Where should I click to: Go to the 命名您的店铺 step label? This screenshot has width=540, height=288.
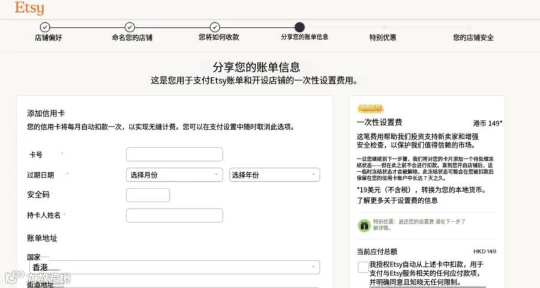132,38
